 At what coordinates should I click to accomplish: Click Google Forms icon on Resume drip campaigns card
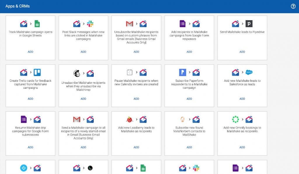24,119
